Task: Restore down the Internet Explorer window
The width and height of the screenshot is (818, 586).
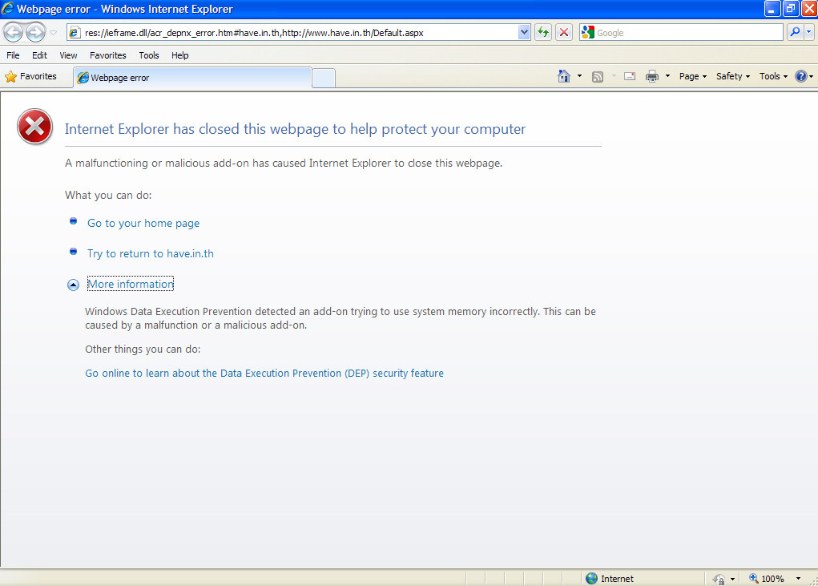Action: point(790,9)
